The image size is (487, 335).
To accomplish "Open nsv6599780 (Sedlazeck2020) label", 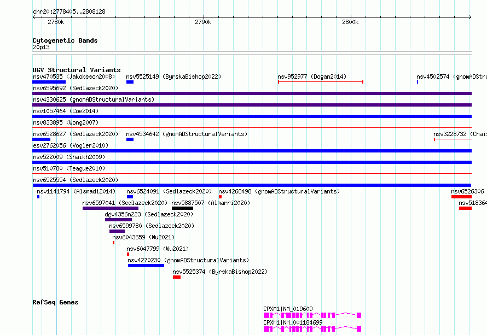I will [152, 226].
